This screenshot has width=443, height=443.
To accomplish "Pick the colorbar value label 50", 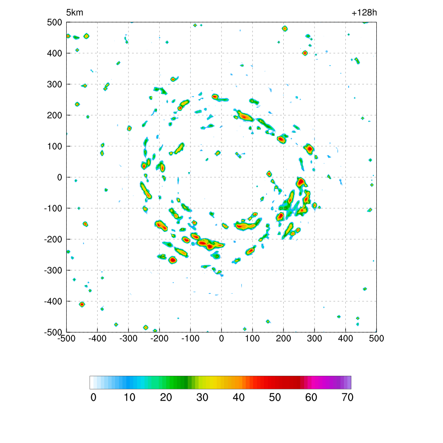I will (275, 398).
